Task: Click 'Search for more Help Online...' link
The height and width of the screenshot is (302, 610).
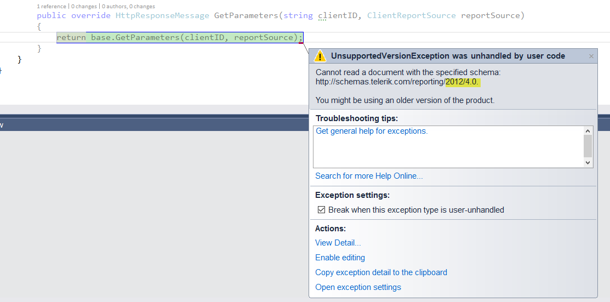Action: (369, 176)
